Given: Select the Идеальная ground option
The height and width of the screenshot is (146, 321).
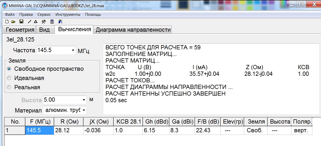Looking at the screenshot, I should (9, 78).
